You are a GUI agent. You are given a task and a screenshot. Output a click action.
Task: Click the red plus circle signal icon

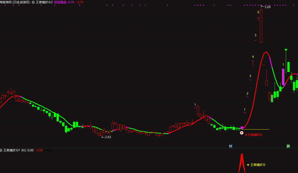242,133
